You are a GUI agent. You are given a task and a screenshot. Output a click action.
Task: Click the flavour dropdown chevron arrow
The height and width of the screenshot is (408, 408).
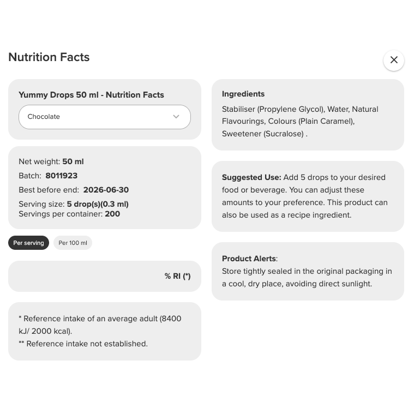tap(176, 117)
